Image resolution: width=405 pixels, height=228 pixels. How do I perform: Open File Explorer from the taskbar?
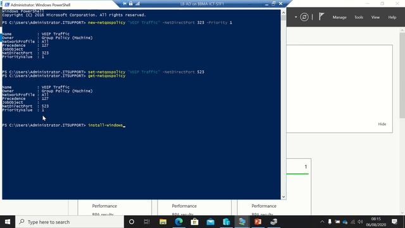point(163,222)
